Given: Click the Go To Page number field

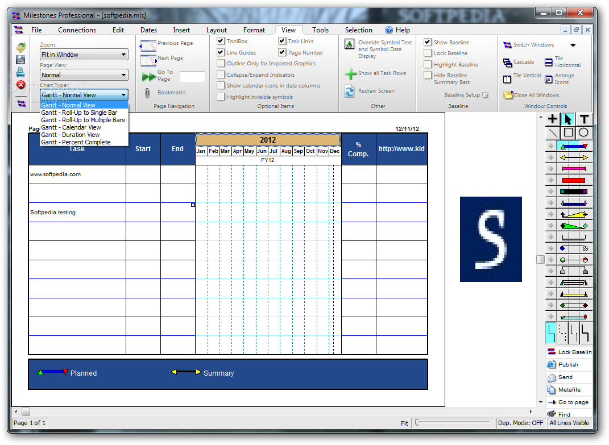Looking at the screenshot, I should pos(192,77).
